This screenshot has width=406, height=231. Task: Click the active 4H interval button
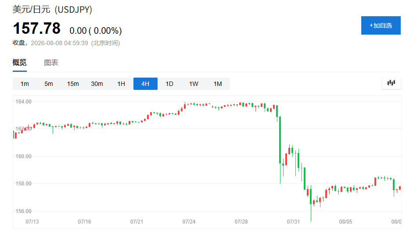pyautogui.click(x=145, y=84)
